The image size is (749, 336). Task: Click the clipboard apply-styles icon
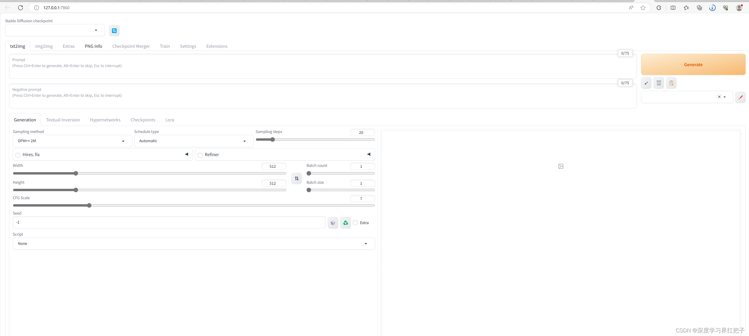tap(671, 83)
